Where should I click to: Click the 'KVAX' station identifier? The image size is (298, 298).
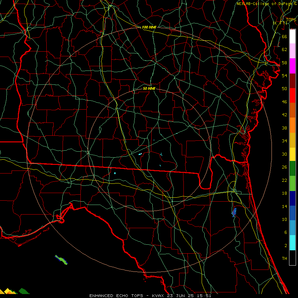159,296
